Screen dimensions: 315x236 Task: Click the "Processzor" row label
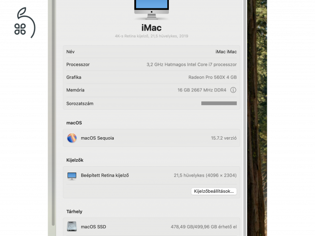(x=78, y=64)
